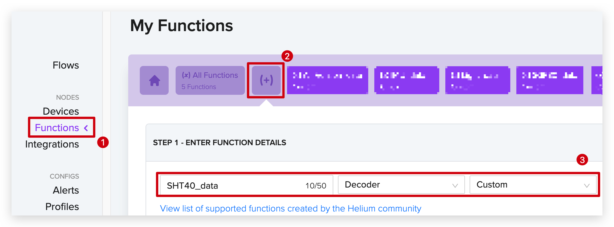
Task: Open Integrations in the sidebar
Action: click(52, 144)
